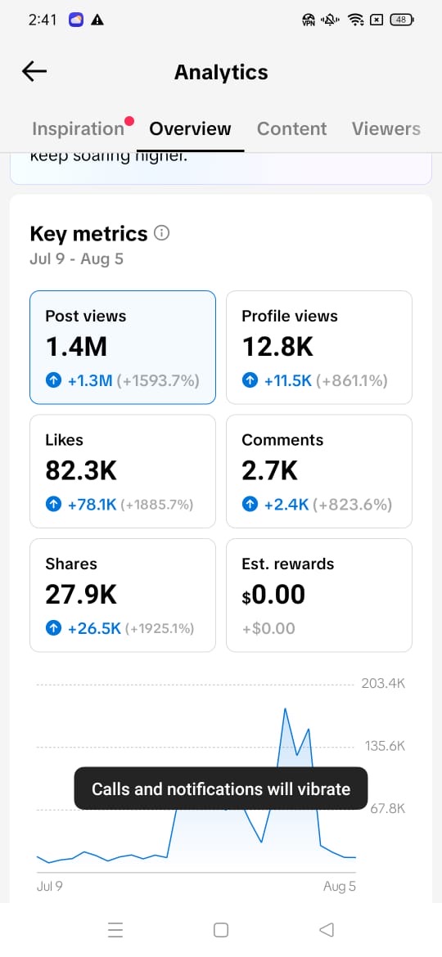This screenshot has width=442, height=957.
Task: Select the Likes metric card
Action: click(123, 471)
